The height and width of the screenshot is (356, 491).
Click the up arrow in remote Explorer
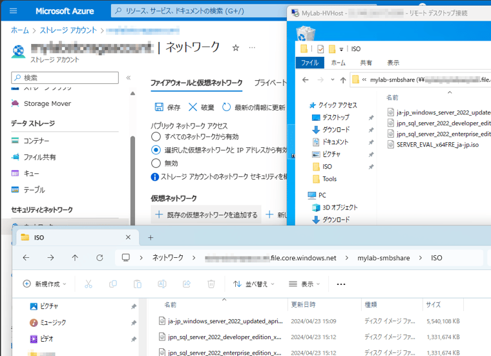pyautogui.click(x=343, y=80)
